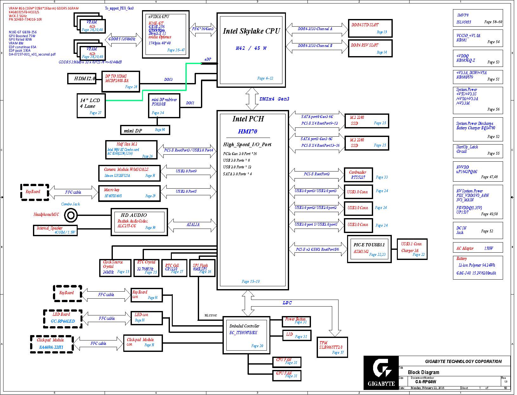Open the IMVP8 Page 58~60 reference
The width and height of the screenshot is (517, 395).
click(478, 19)
